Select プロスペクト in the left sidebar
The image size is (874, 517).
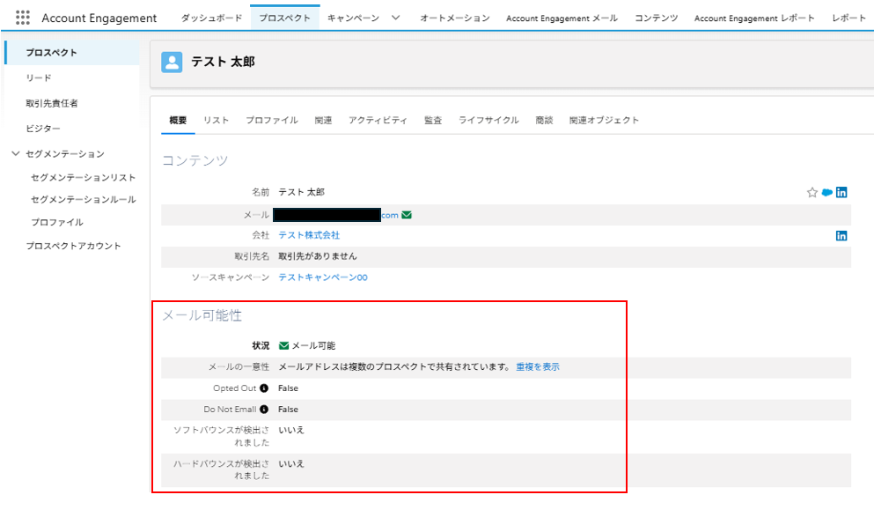coord(72,53)
